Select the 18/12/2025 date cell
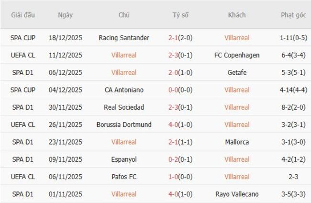 click(x=66, y=38)
